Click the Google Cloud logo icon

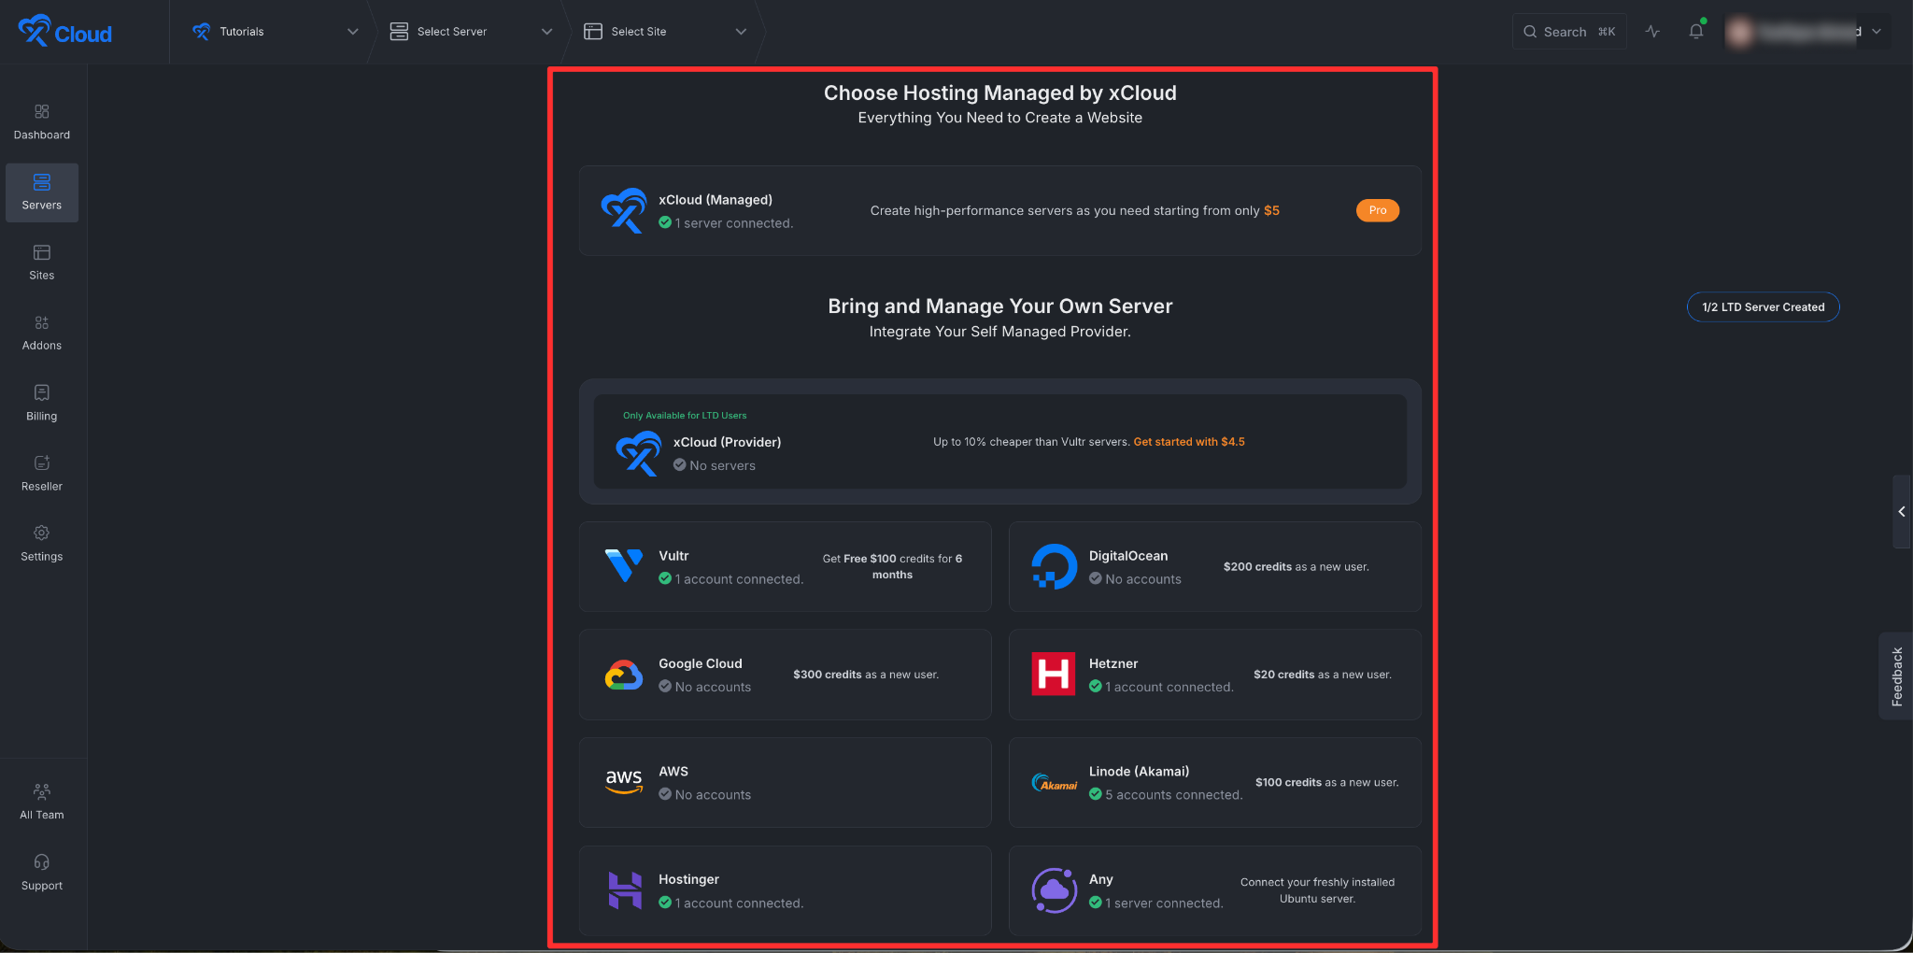coord(623,675)
